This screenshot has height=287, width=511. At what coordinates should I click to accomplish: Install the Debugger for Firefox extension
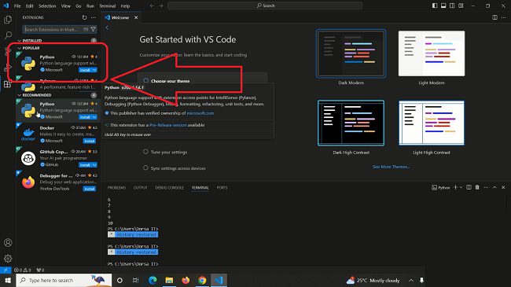[90, 189]
